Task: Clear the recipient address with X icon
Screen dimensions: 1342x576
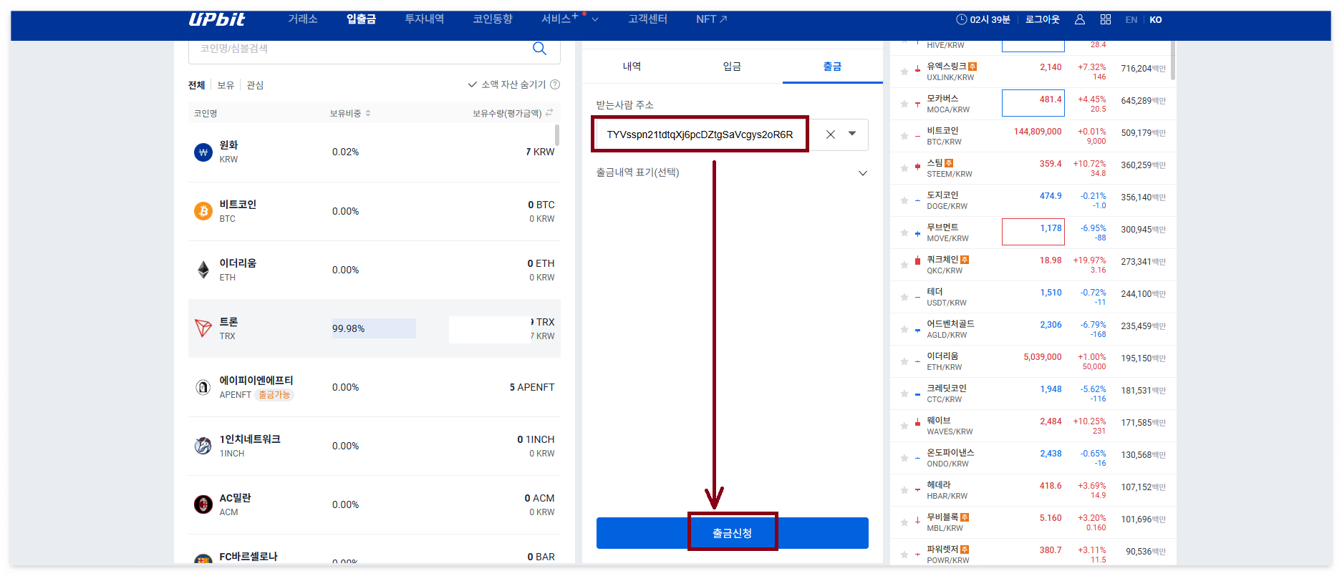Action: pyautogui.click(x=830, y=135)
